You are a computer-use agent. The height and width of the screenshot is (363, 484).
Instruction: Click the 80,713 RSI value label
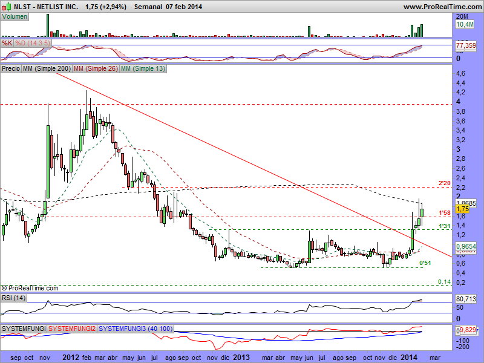tap(466, 299)
